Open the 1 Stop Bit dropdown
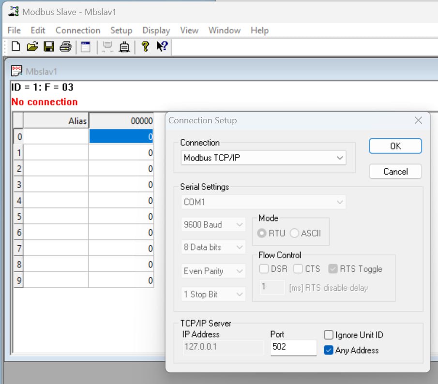This screenshot has height=384, width=438. pos(213,294)
